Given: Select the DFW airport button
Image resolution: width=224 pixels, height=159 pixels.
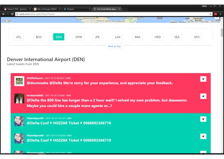Looking at the screenshot, I should tap(79, 37).
